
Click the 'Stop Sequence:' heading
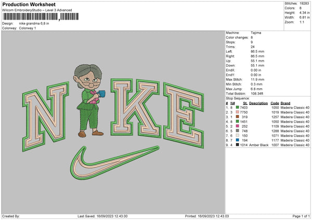238,98
